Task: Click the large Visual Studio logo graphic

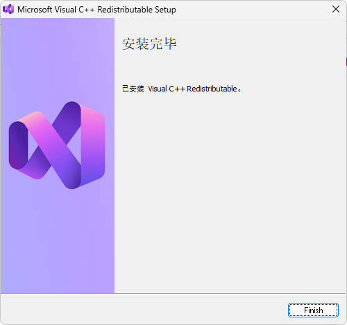Action: (57, 145)
